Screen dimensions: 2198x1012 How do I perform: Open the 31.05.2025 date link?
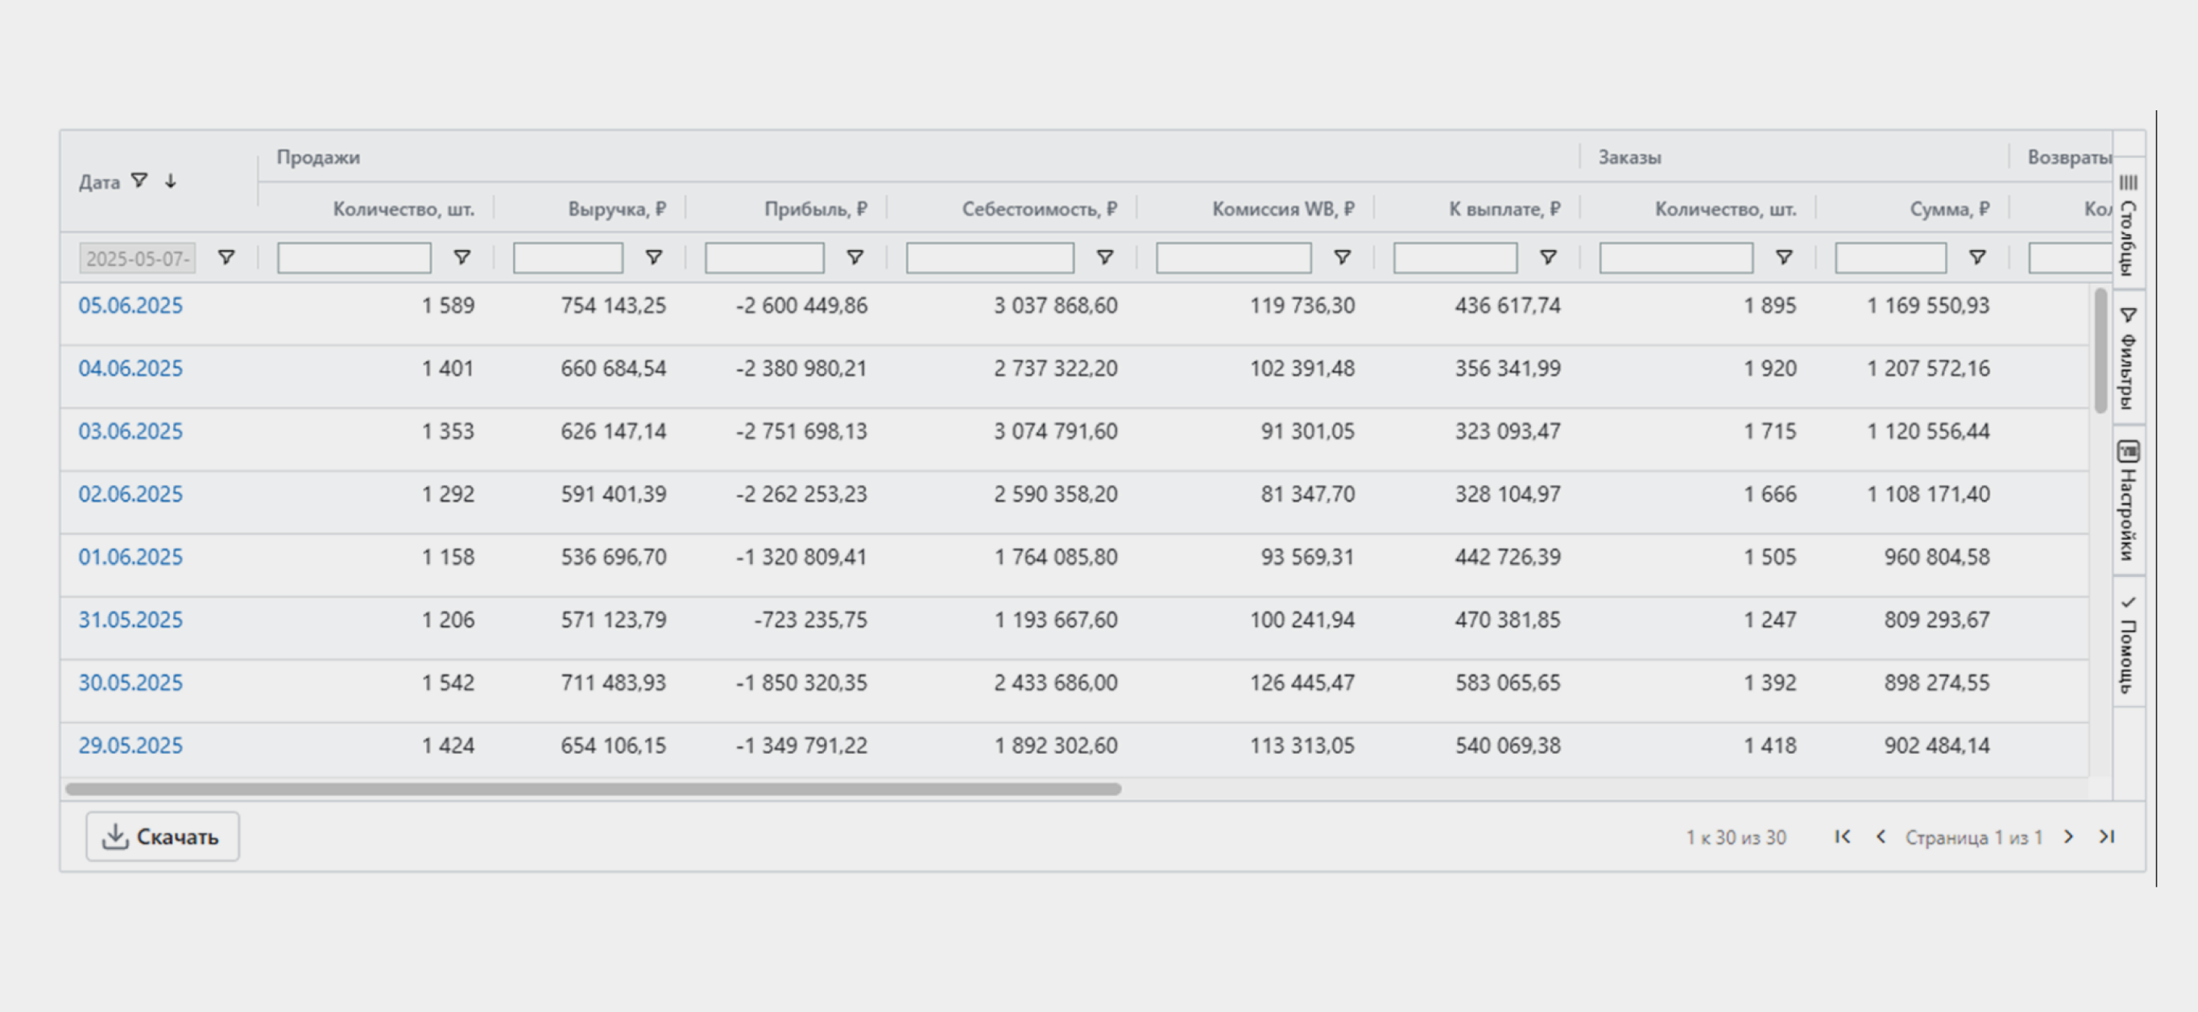pyautogui.click(x=131, y=619)
